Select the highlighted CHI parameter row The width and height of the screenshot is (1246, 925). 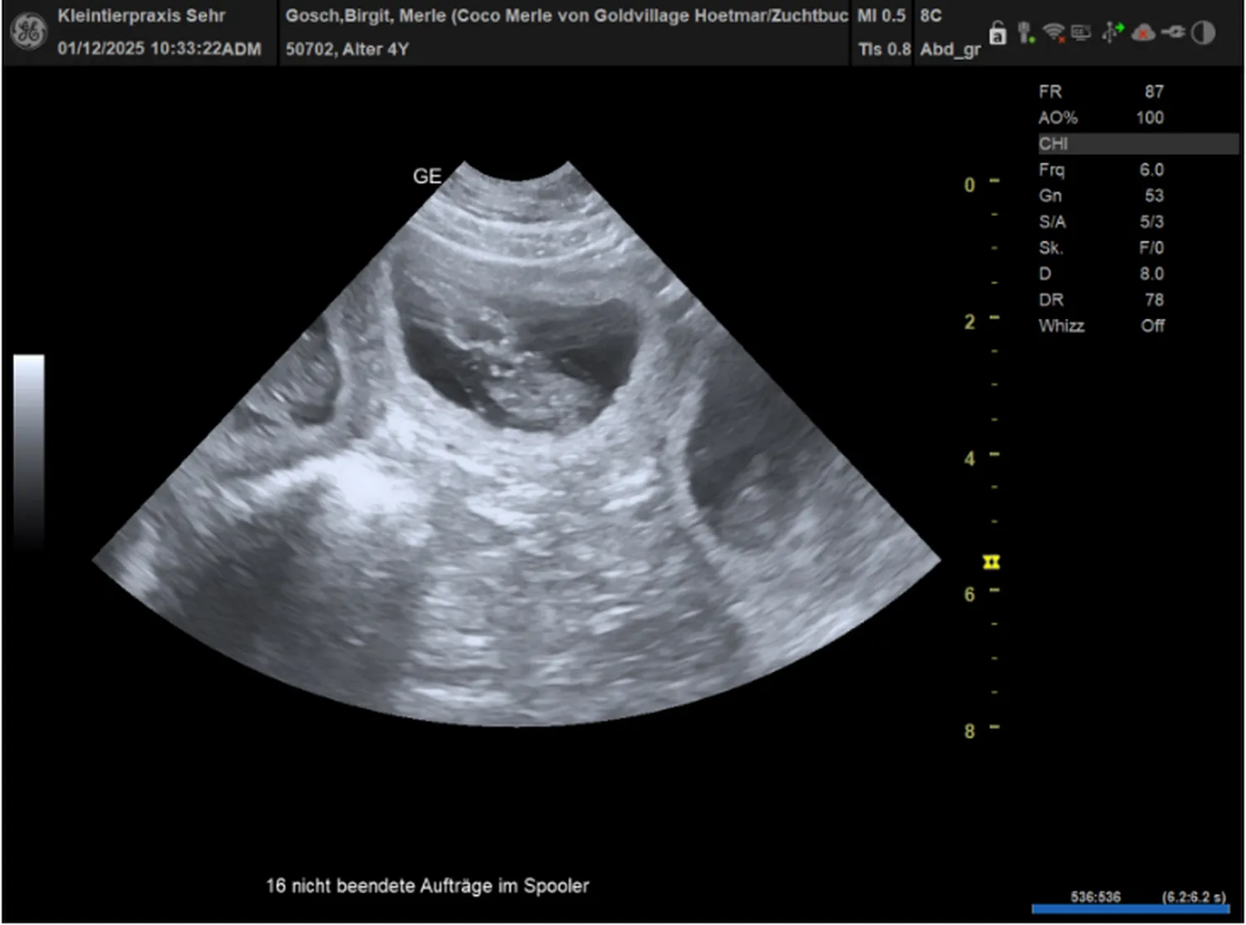pos(1137,144)
